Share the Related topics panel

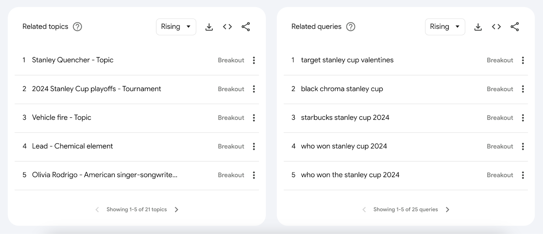pyautogui.click(x=246, y=26)
